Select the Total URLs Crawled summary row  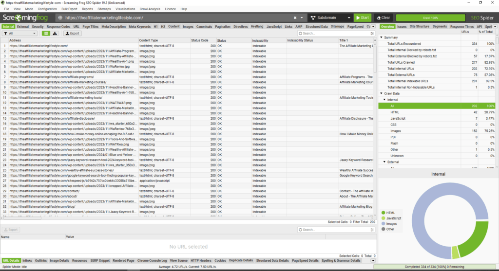pos(437,63)
